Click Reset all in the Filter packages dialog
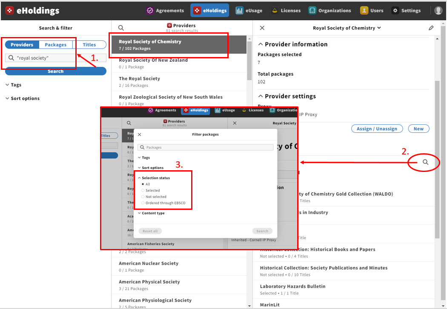 click(150, 231)
